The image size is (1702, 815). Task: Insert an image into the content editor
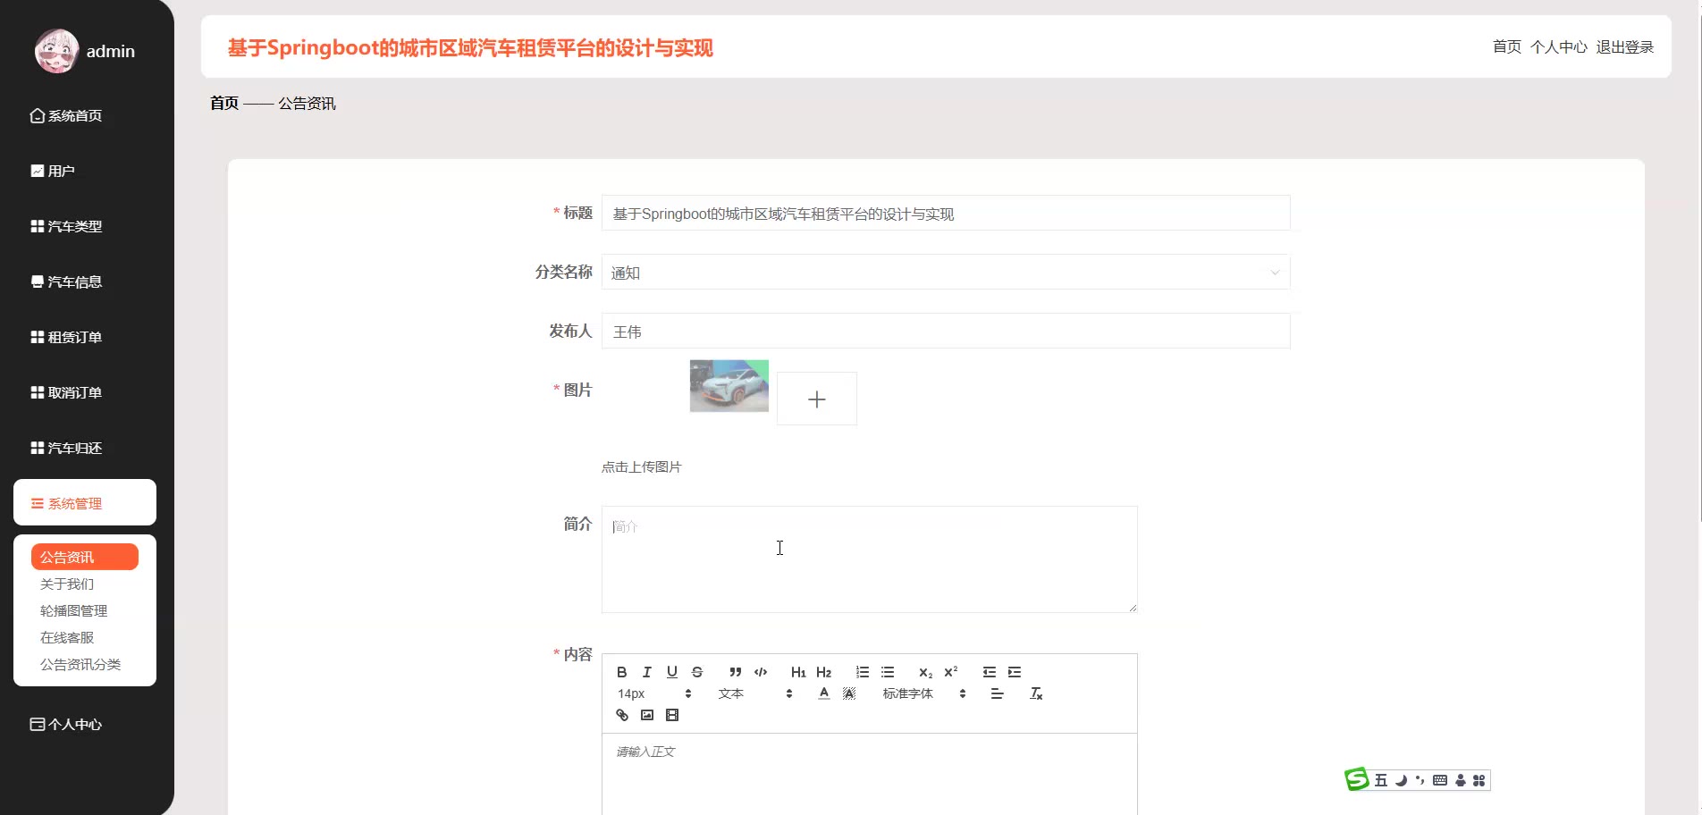pyautogui.click(x=647, y=715)
